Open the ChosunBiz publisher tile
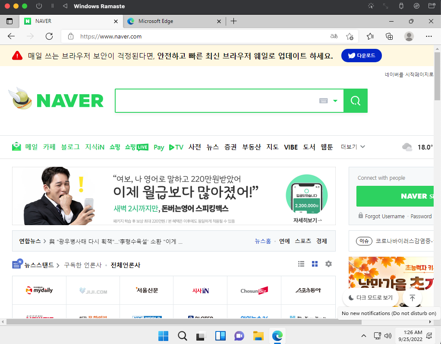441x344 pixels. 254,290
